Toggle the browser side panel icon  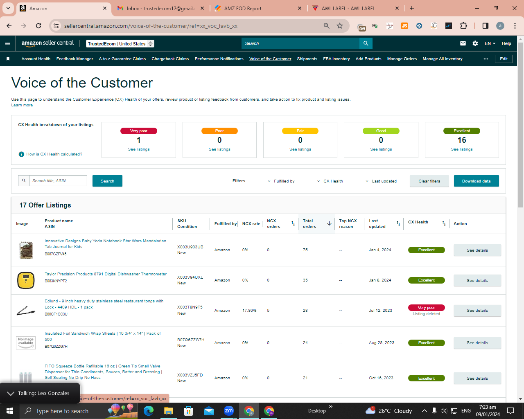point(486,26)
